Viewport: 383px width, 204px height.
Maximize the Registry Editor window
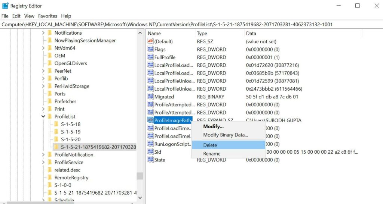click(357, 6)
